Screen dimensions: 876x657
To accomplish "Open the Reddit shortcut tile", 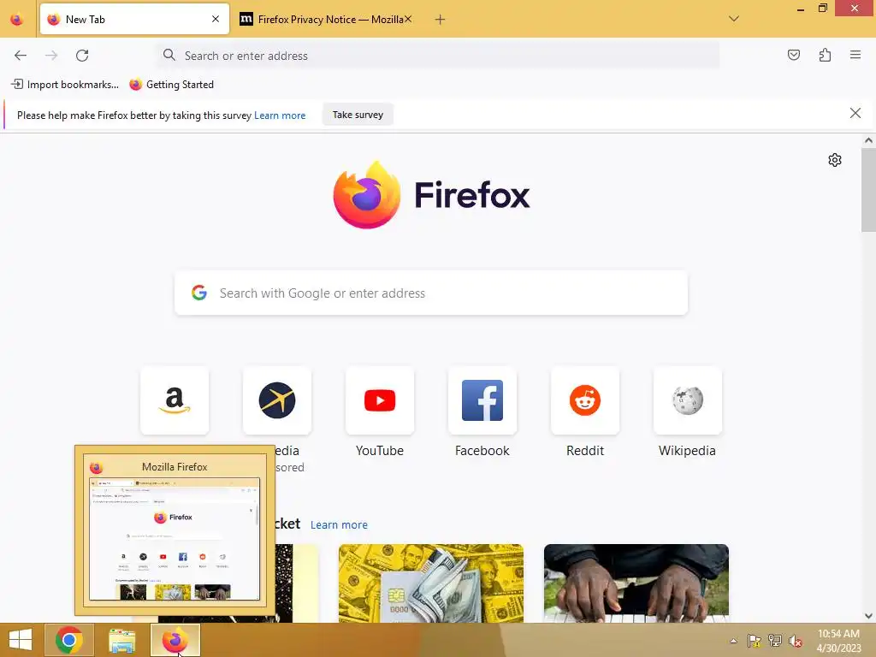I will [585, 400].
